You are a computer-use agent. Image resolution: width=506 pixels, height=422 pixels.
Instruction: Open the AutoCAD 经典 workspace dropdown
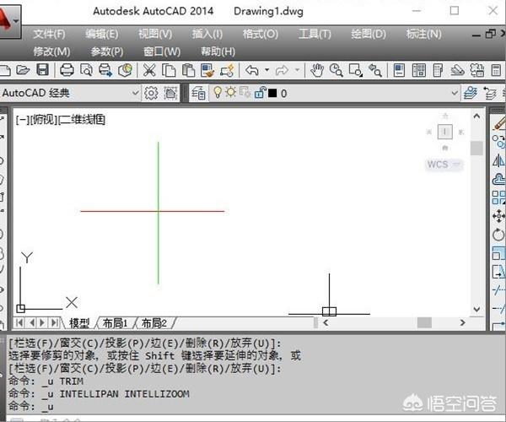pos(135,93)
